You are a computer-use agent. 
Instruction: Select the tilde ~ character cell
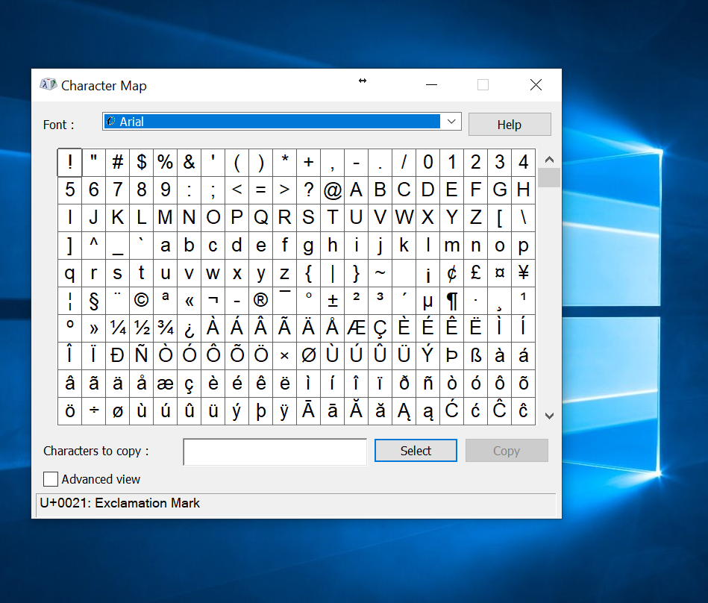click(380, 273)
